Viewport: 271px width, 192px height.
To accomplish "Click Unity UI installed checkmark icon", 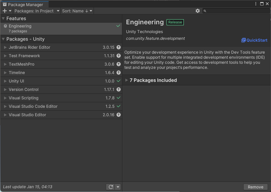I will [x=119, y=81].
